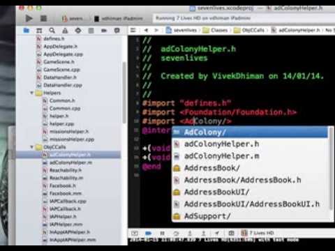This screenshot has width=335, height=251.
Task: Click sevenlives in the jump bar
Action: [x=181, y=30]
